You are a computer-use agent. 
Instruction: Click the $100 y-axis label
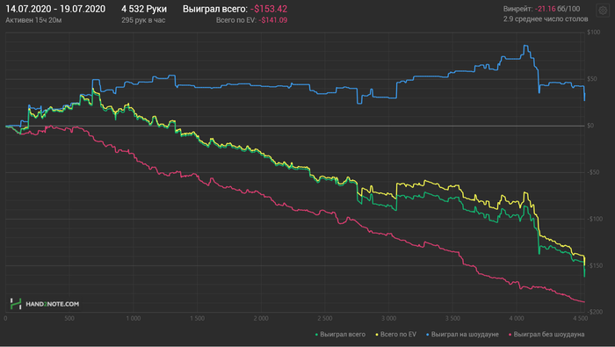(x=593, y=33)
